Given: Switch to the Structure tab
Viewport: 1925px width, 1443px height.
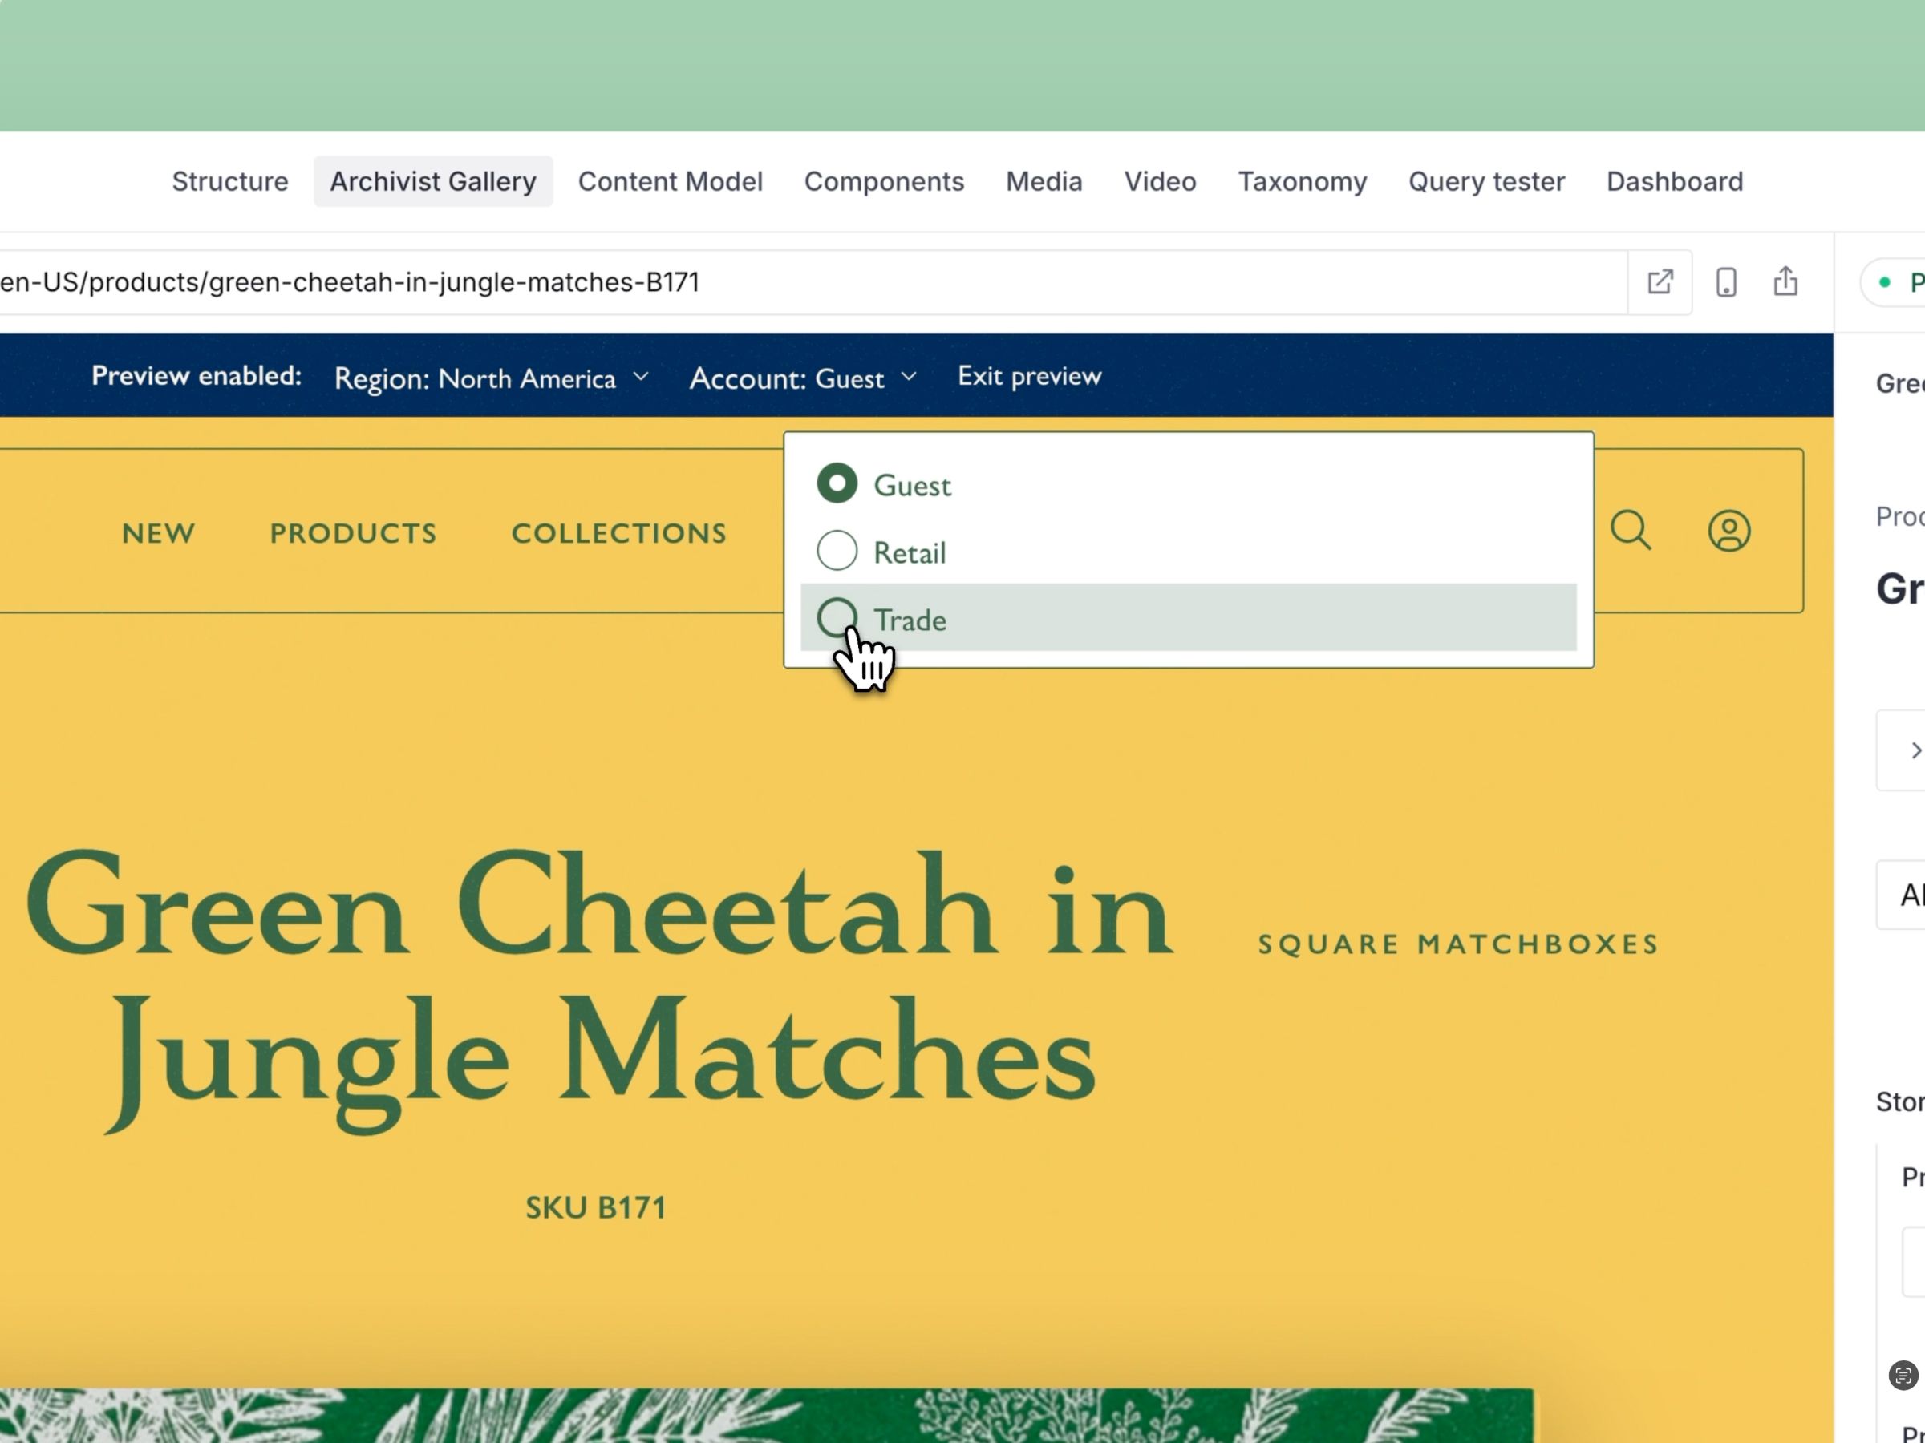Looking at the screenshot, I should (x=229, y=181).
